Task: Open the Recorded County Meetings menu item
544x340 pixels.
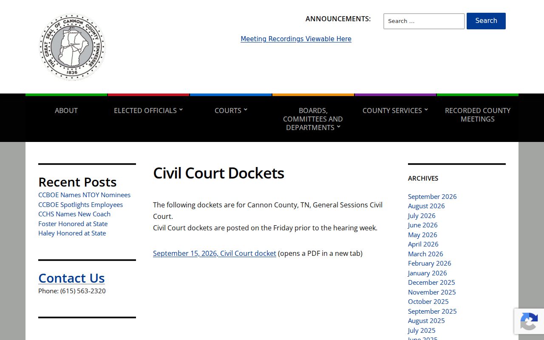Action: 478,115
